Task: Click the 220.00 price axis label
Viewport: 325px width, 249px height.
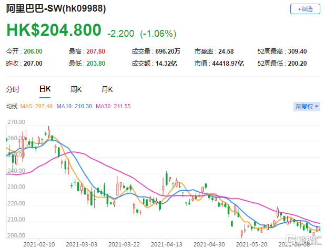Action: point(16,203)
